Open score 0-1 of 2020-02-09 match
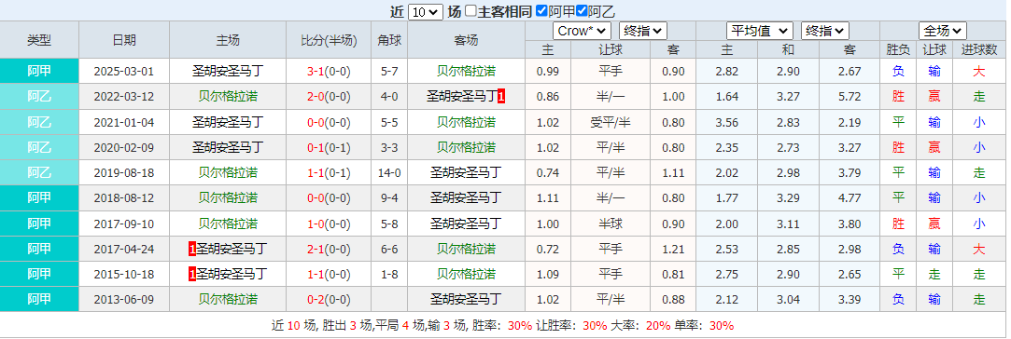The height and width of the screenshot is (339, 1011). coord(316,148)
